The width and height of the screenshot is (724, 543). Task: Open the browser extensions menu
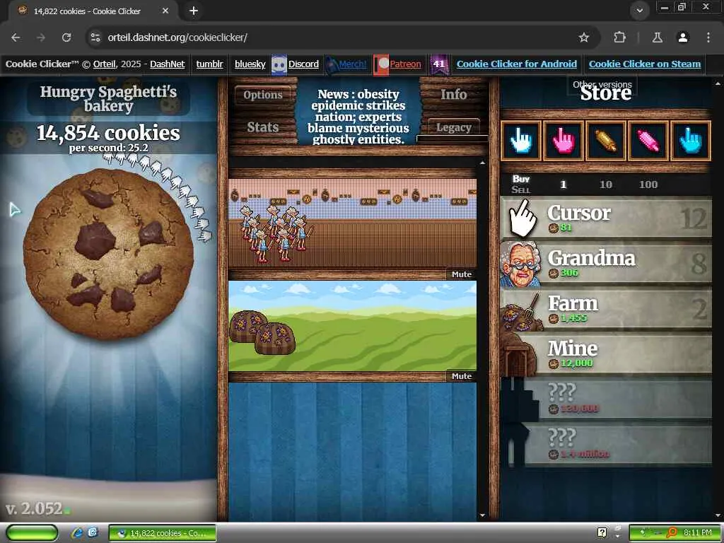[619, 37]
